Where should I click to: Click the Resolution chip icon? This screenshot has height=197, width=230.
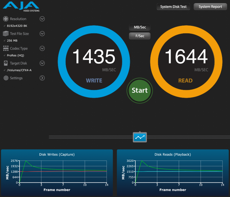click(x=6, y=19)
